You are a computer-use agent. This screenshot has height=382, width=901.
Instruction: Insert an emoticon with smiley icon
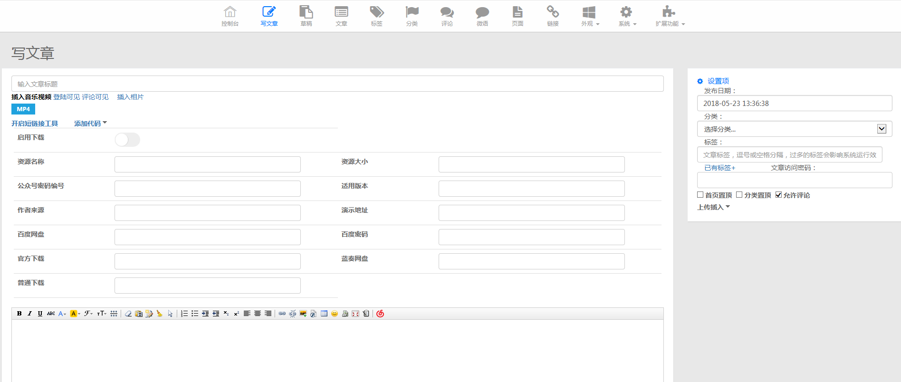(335, 314)
